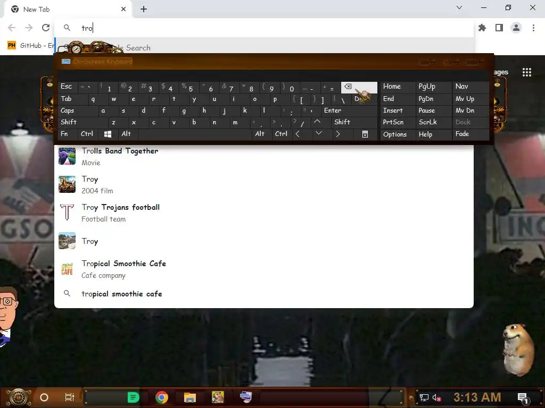545x408 pixels.
Task: Select lowercase tropical smoothie cafe search suggestion
Action: click(264, 294)
